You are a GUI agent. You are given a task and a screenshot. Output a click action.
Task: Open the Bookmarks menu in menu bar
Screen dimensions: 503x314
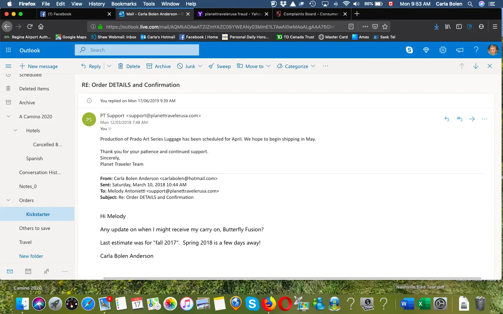124,4
